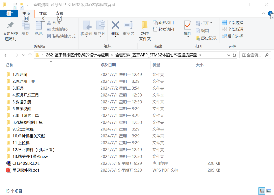Click the 重命名 (Rename) icon
Viewport: 274px width, 195px height.
tap(128, 28)
